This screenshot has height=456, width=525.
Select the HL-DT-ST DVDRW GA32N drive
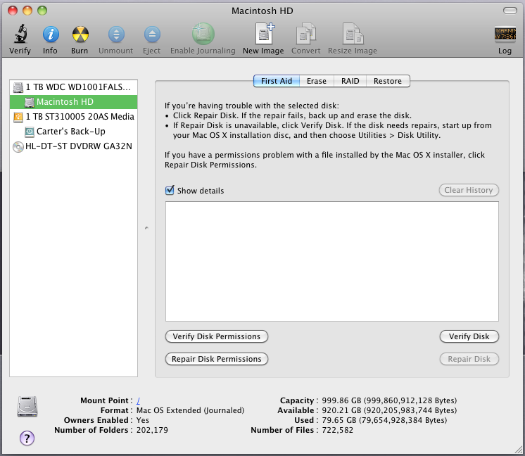point(74,146)
